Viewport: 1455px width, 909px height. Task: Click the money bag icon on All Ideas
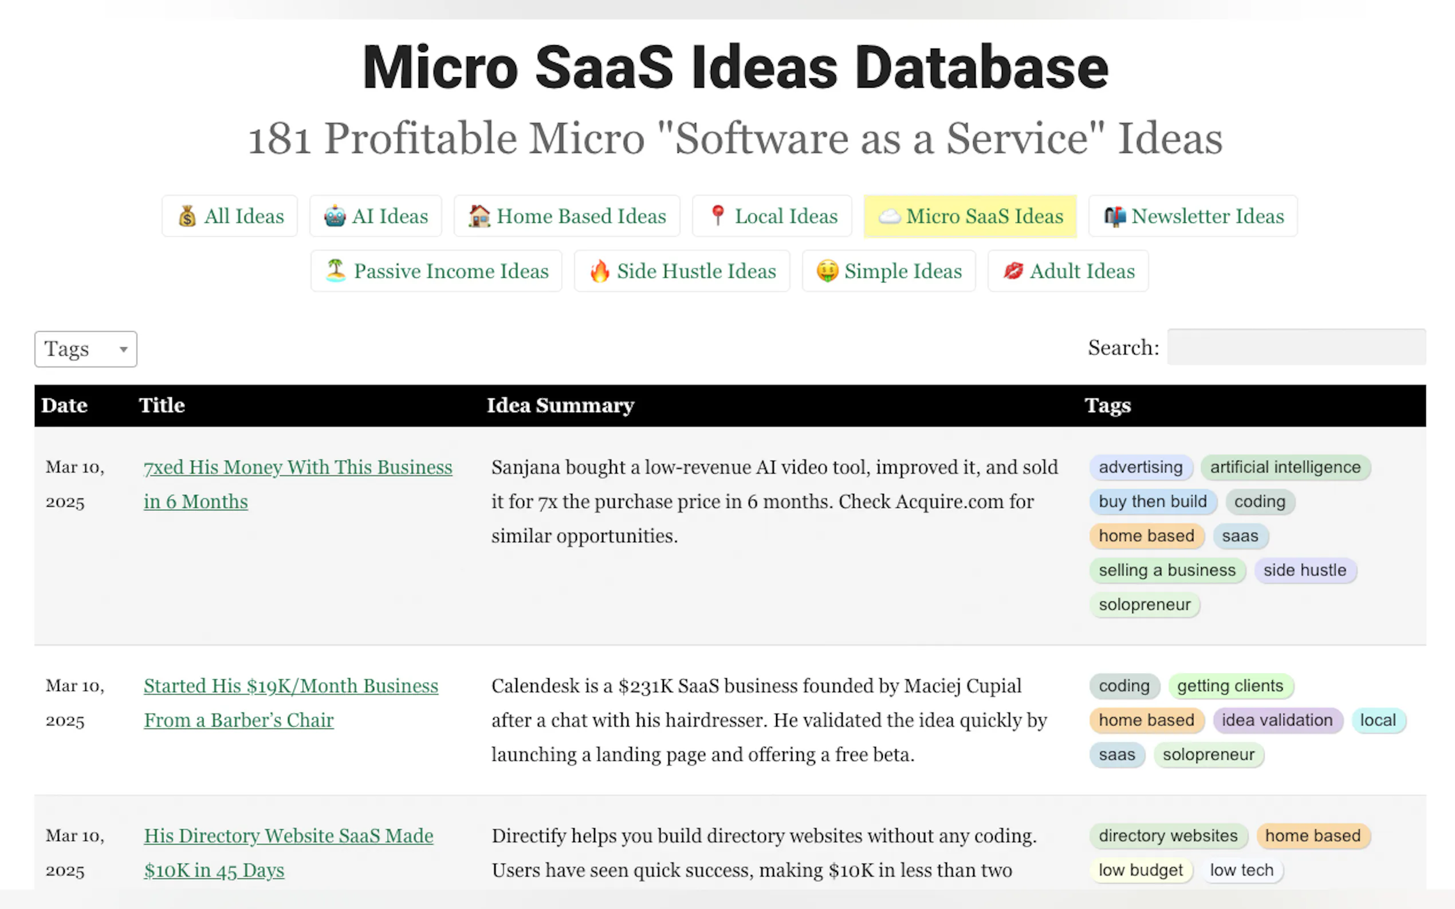pyautogui.click(x=187, y=216)
